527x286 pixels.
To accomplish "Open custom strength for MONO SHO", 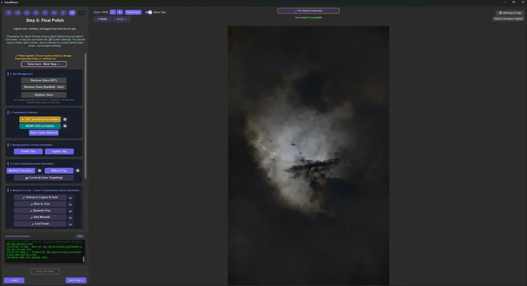I will (x=65, y=126).
